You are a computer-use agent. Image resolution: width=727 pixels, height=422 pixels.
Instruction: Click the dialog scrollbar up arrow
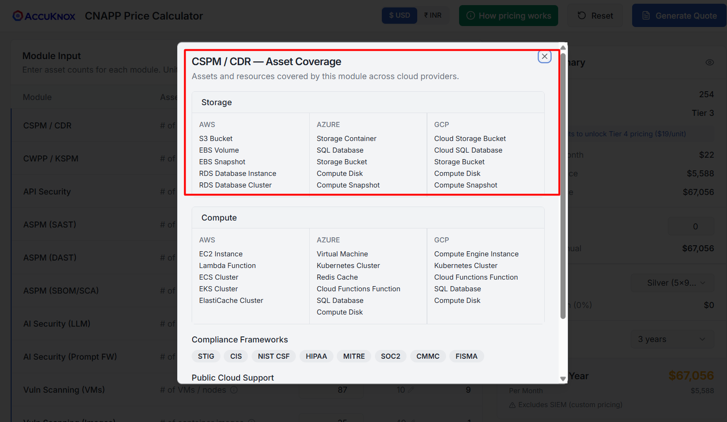pos(563,47)
